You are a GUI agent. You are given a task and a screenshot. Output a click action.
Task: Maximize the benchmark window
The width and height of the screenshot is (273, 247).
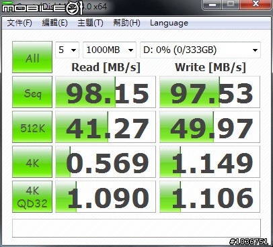click(231, 5)
